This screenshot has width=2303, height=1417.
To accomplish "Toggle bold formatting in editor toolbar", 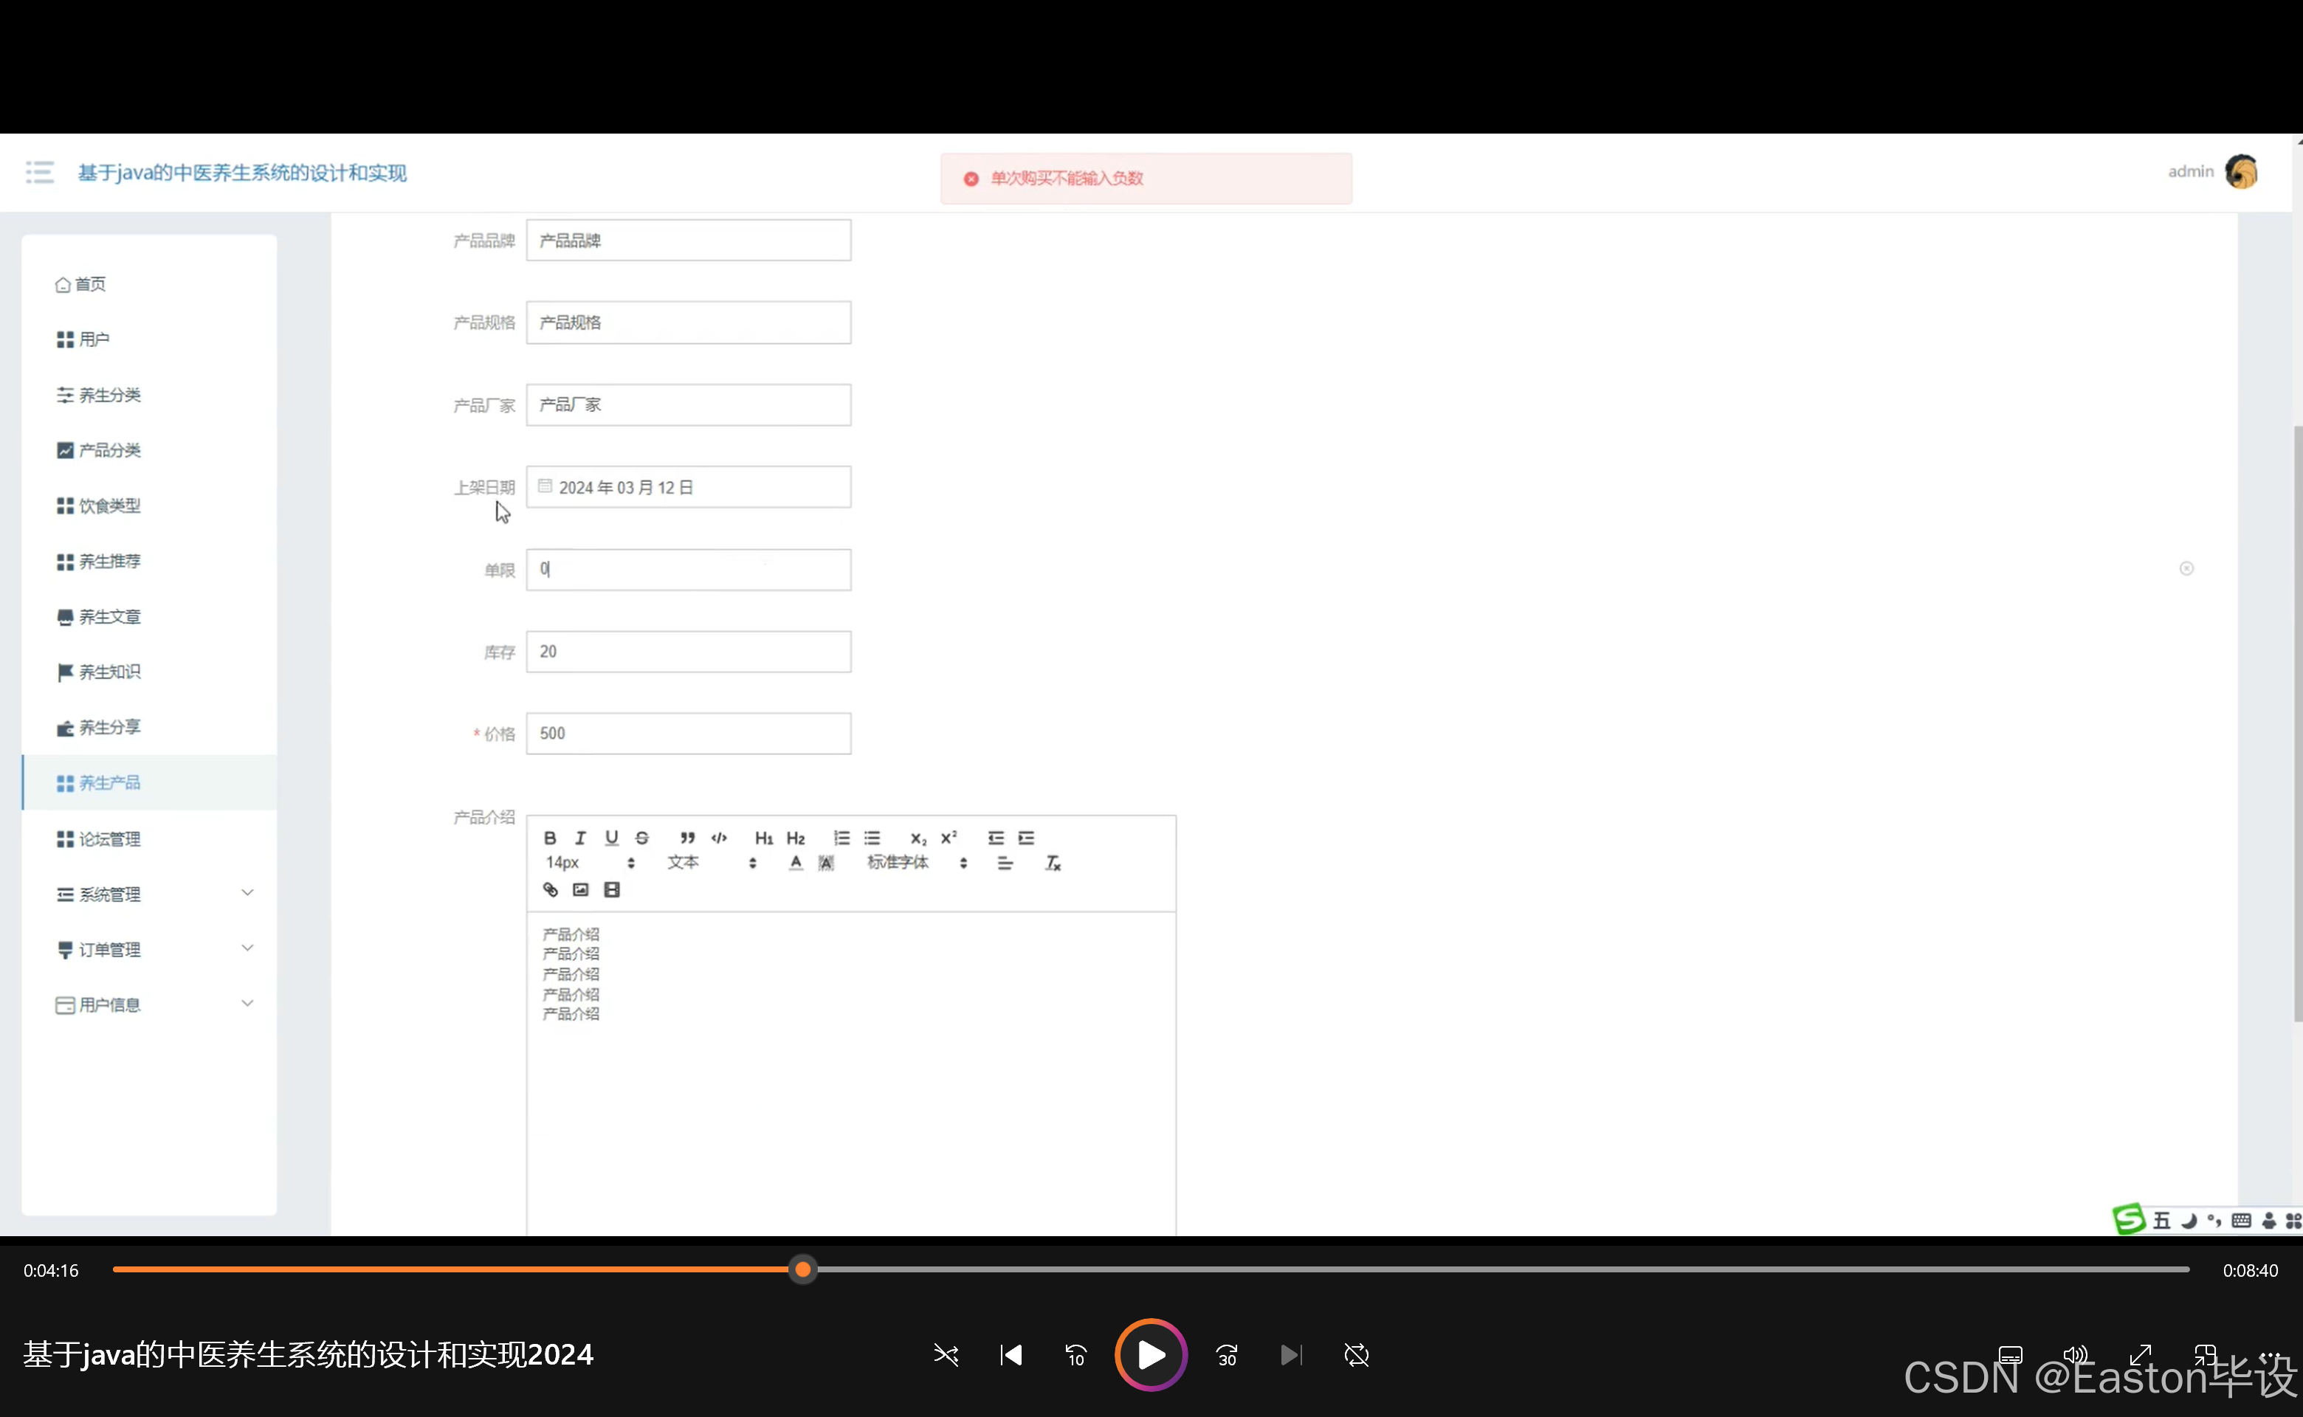I will tap(550, 838).
